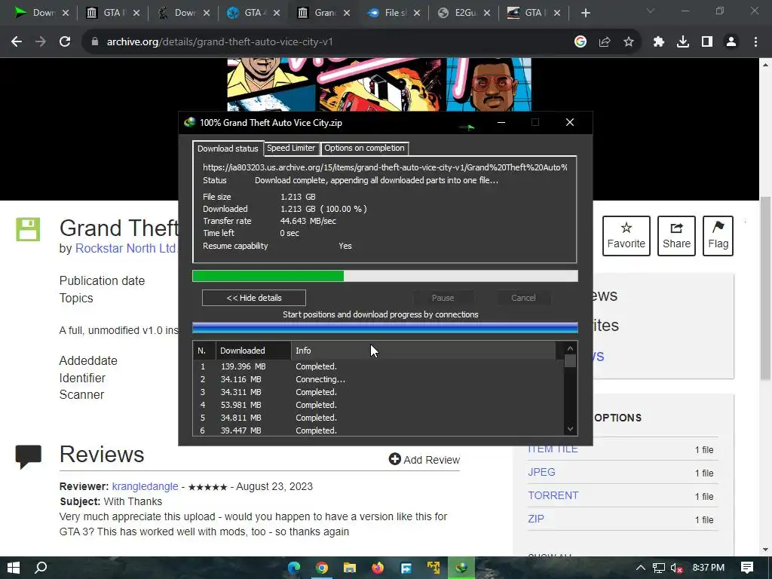Image resolution: width=772 pixels, height=579 pixels.
Task: Open tab search dropdown in Chrome
Action: tap(651, 11)
